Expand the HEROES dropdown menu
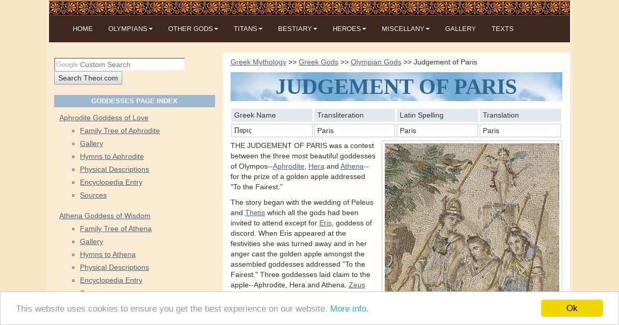 point(349,29)
